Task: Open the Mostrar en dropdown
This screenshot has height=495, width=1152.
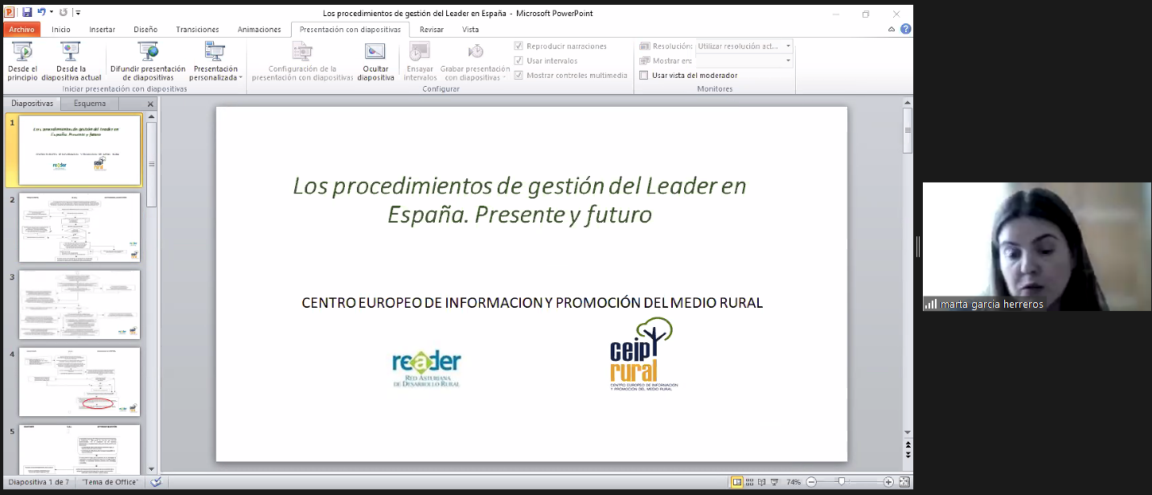Action: coord(744,61)
